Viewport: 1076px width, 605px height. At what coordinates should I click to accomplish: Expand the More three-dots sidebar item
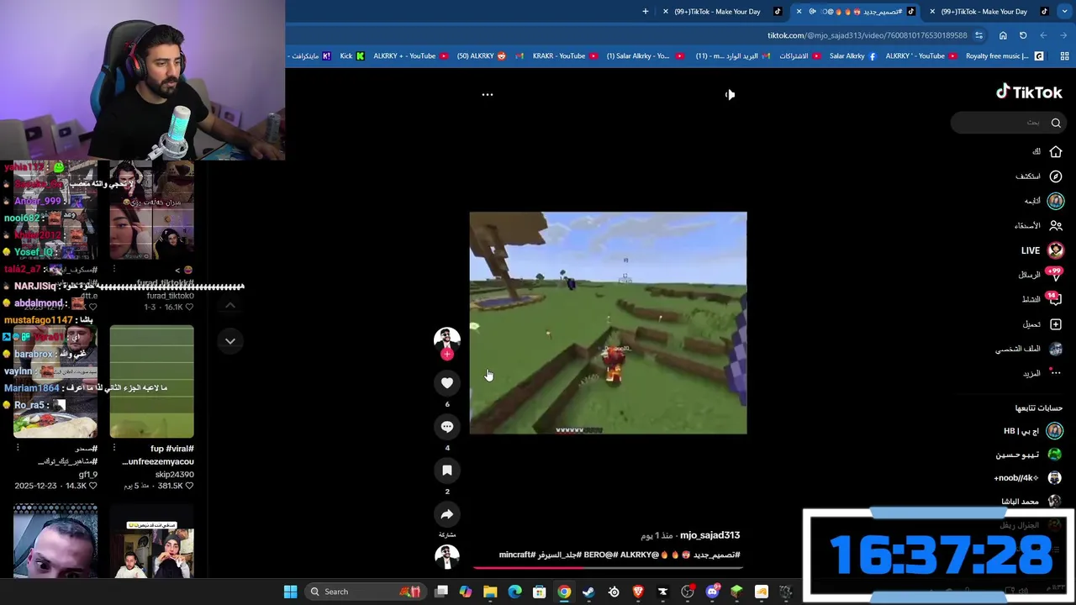(1056, 373)
